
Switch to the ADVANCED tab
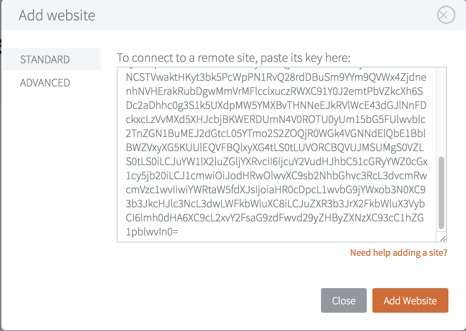tap(45, 83)
